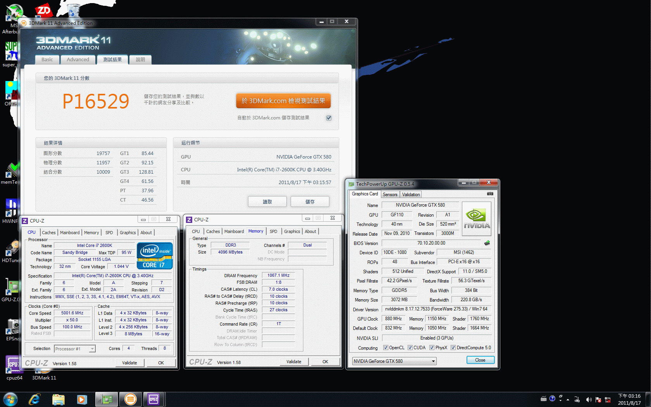Open Mainboard tab in left CPU-Z window
Viewport: 651px width, 407px height.
[70, 233]
